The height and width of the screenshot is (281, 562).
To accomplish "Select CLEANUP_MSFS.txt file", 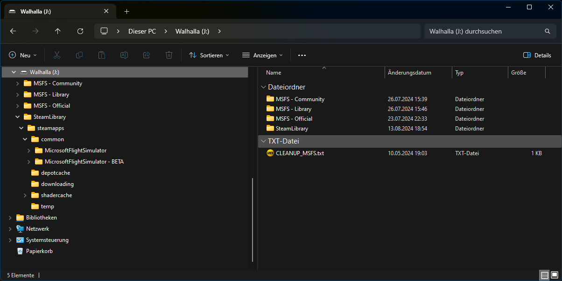I will pyautogui.click(x=299, y=153).
